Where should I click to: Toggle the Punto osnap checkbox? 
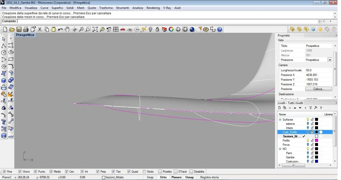click(35, 172)
